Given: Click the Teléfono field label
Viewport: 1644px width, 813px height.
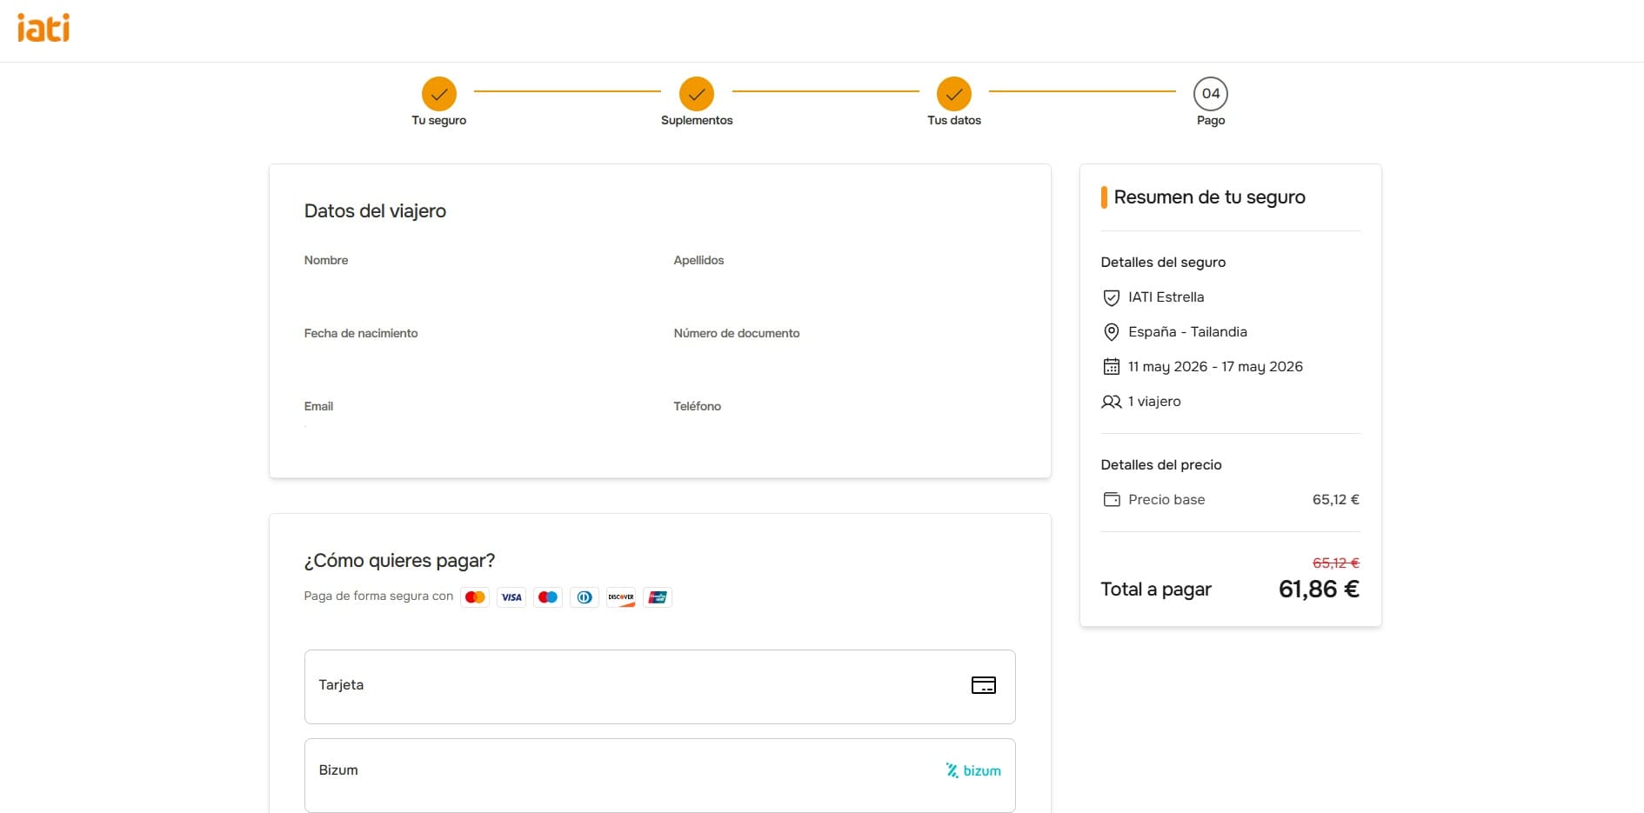Looking at the screenshot, I should (697, 406).
